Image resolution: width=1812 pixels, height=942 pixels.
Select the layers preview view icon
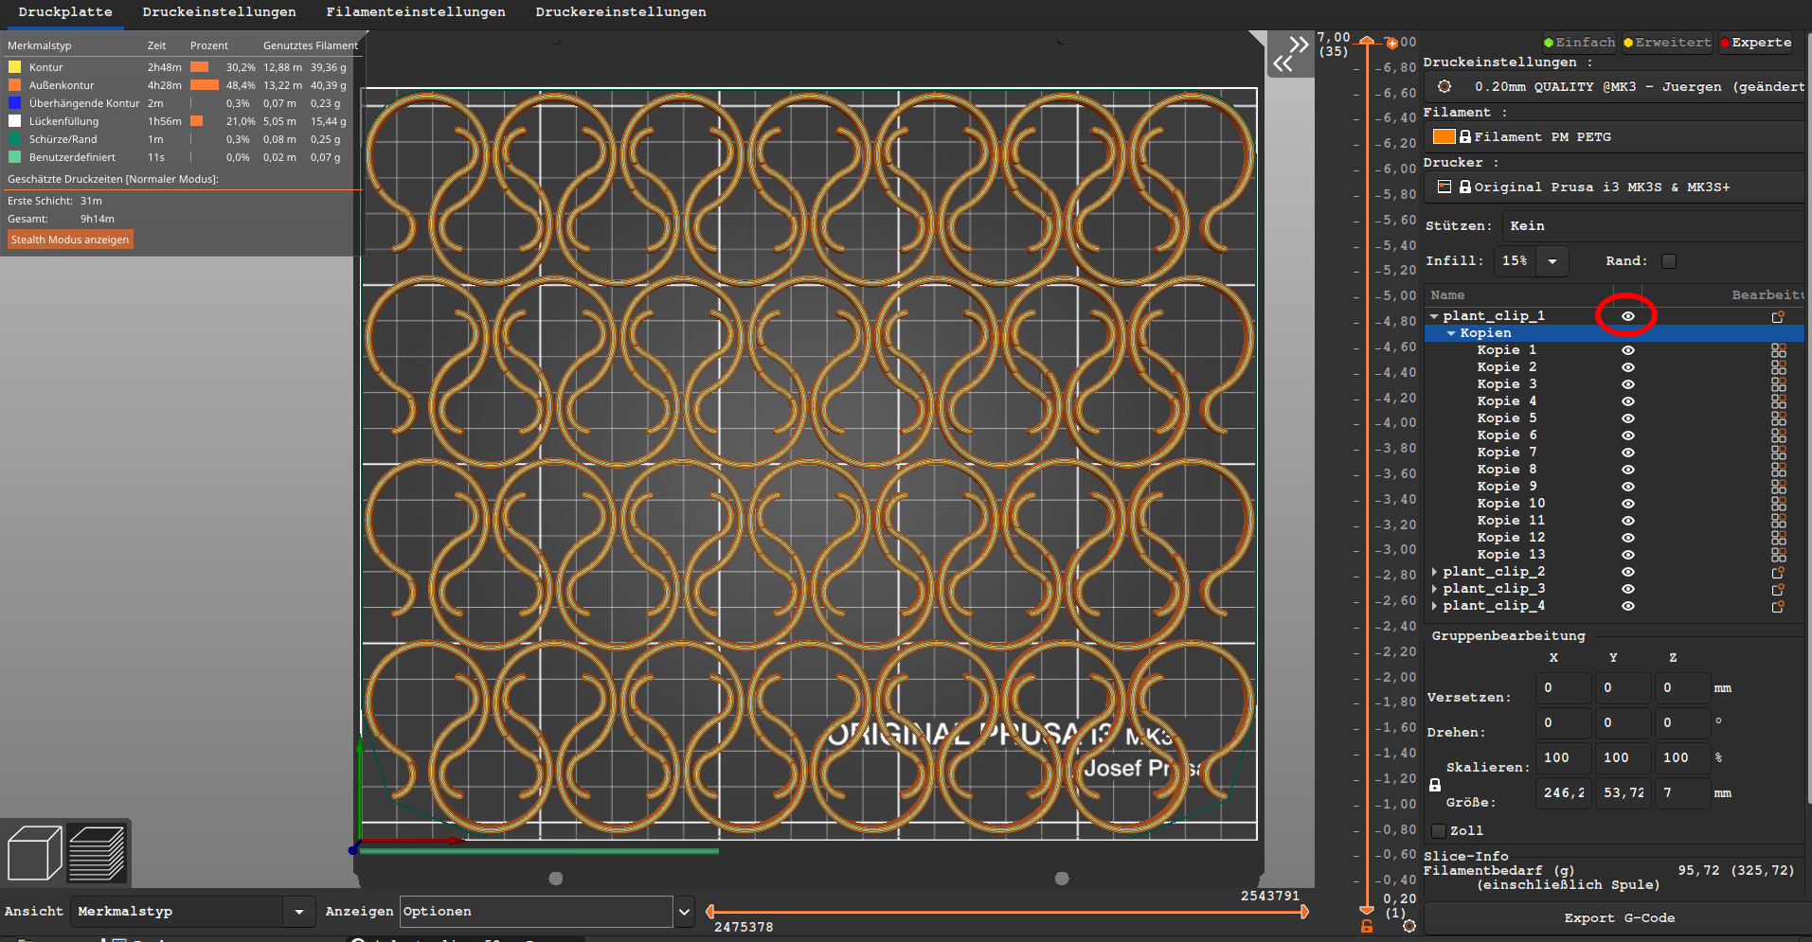tap(98, 853)
